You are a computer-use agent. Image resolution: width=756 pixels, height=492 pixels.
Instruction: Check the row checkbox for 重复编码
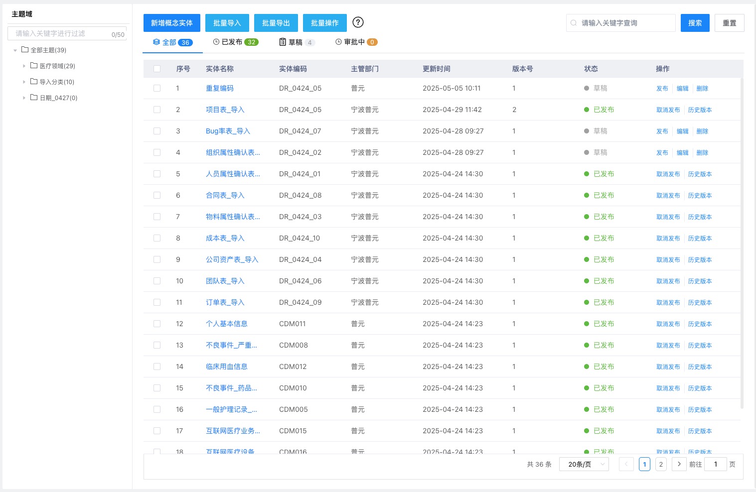tap(157, 88)
